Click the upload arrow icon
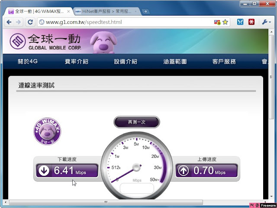Viewport: 277px width, 208px height. (x=184, y=171)
